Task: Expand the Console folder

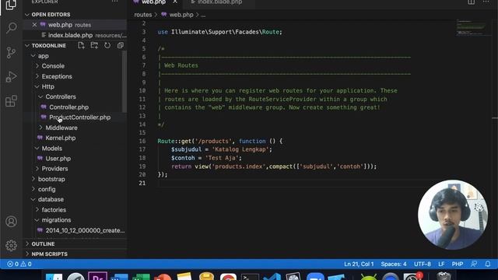Action: pyautogui.click(x=37, y=66)
